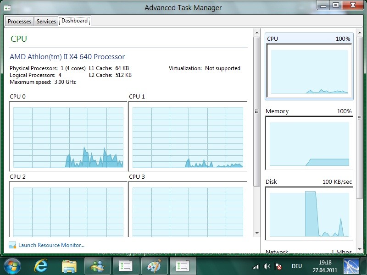
Task: Click active task manager taskbar button
Action: click(183, 266)
